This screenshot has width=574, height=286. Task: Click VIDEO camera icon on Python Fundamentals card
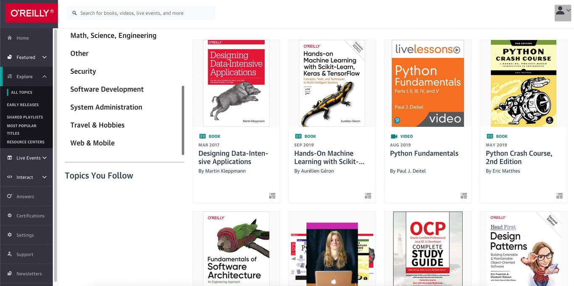pyautogui.click(x=394, y=136)
